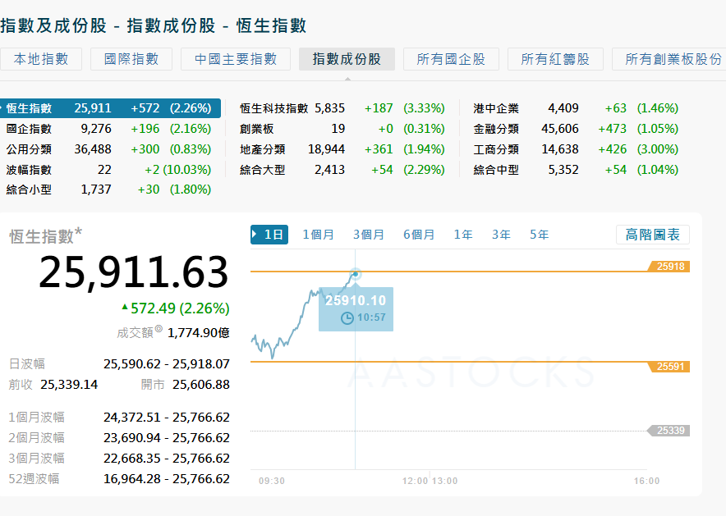This screenshot has width=726, height=516.
Task: Open the 本地指數 tab
Action: point(41,59)
